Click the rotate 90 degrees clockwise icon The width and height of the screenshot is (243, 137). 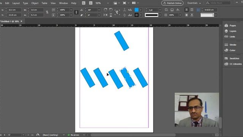click(106, 10)
